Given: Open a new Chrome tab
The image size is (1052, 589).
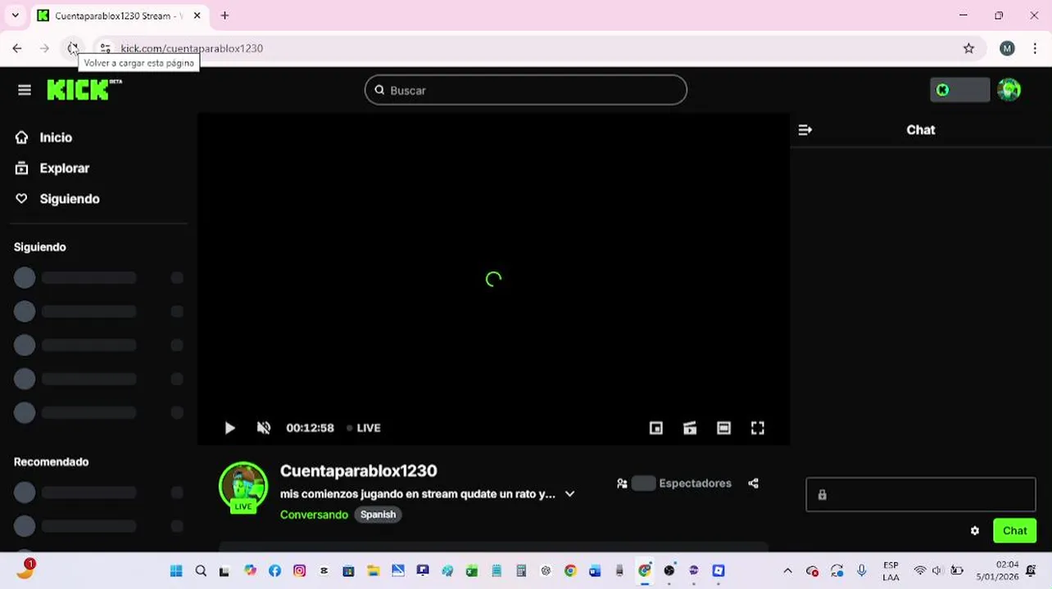Looking at the screenshot, I should click(224, 16).
